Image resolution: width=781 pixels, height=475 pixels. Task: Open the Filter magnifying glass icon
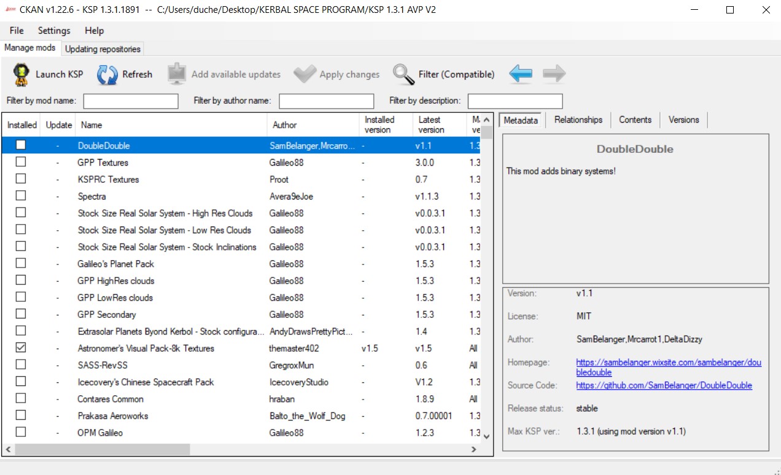(x=403, y=74)
